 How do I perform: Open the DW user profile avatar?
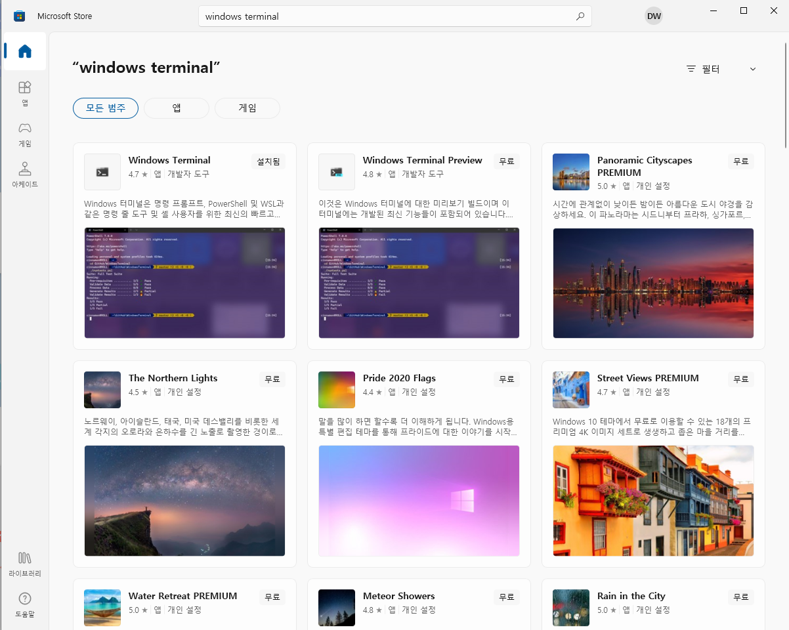654,16
